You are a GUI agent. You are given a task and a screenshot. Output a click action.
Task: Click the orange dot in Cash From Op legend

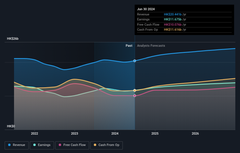point(95,145)
